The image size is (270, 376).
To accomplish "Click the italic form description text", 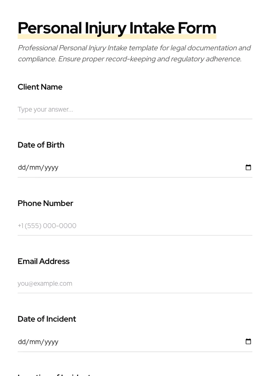I will [134, 53].
